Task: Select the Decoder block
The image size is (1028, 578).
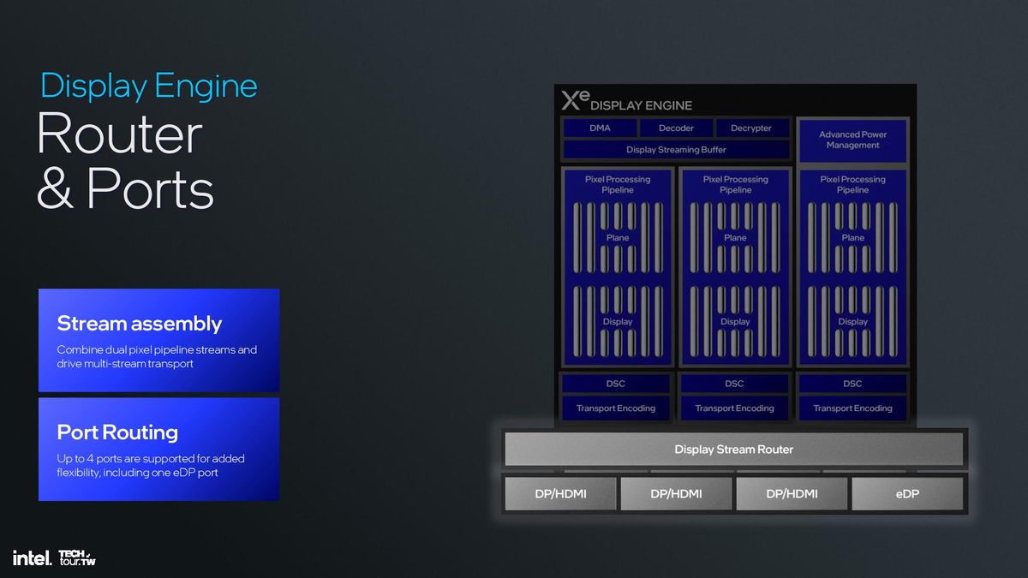Action: click(x=676, y=128)
